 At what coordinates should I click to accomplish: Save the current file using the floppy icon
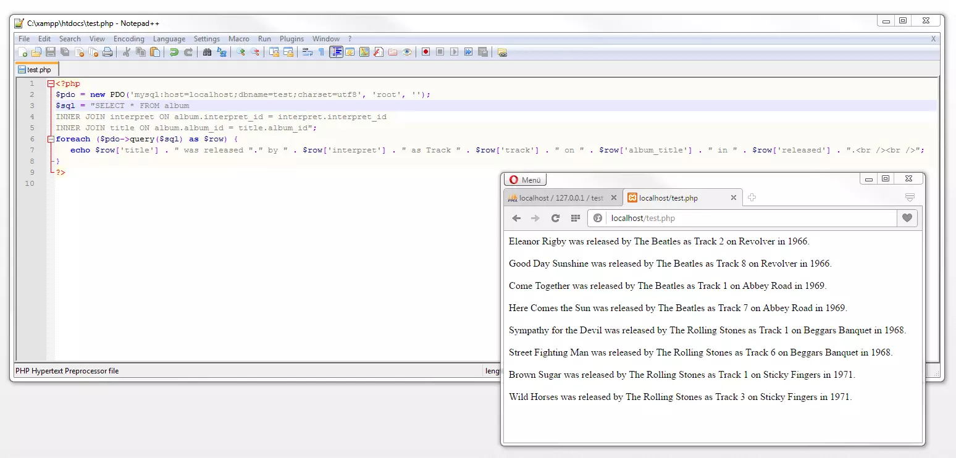(x=51, y=52)
